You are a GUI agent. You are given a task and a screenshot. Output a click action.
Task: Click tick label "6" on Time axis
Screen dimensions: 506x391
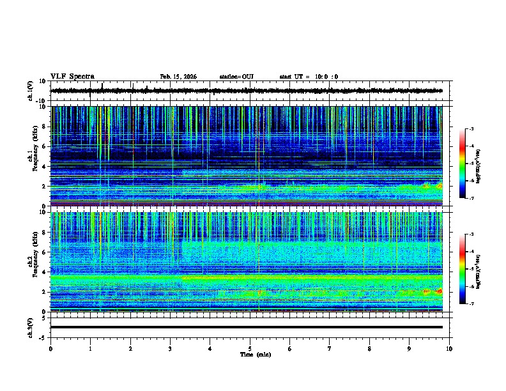pyautogui.click(x=289, y=349)
